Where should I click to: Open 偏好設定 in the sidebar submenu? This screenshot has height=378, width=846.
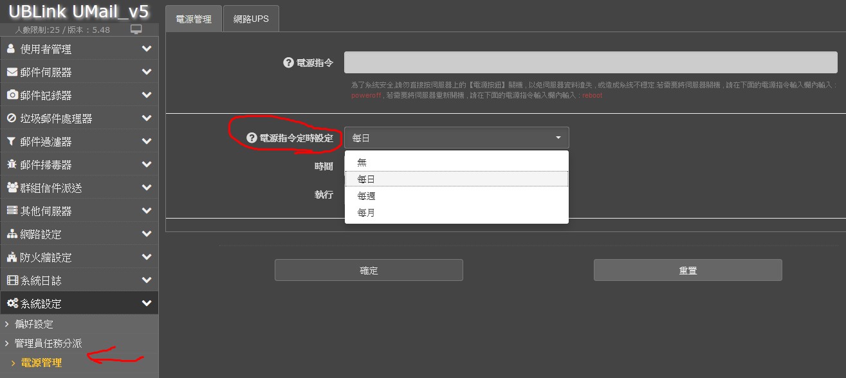click(34, 324)
